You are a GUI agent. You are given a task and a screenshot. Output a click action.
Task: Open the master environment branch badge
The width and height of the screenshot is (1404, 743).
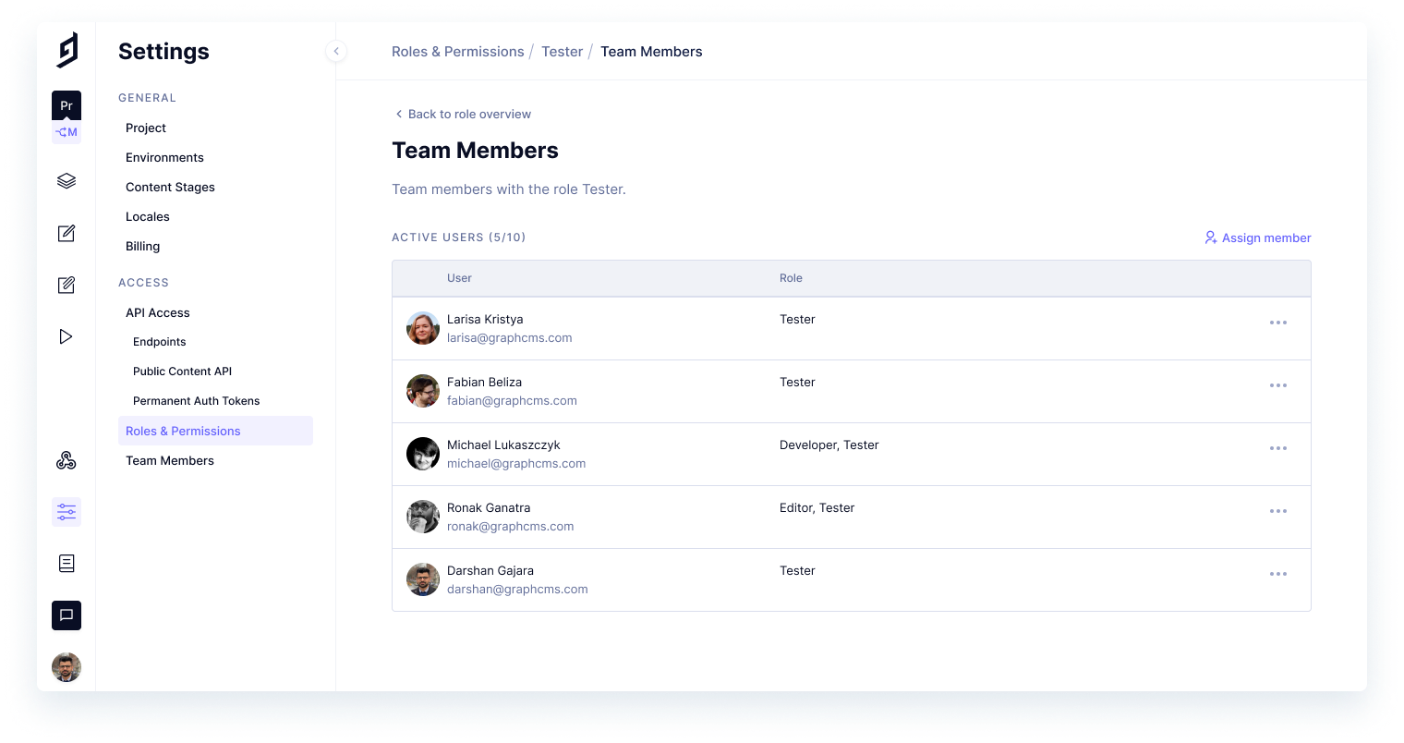[67, 132]
